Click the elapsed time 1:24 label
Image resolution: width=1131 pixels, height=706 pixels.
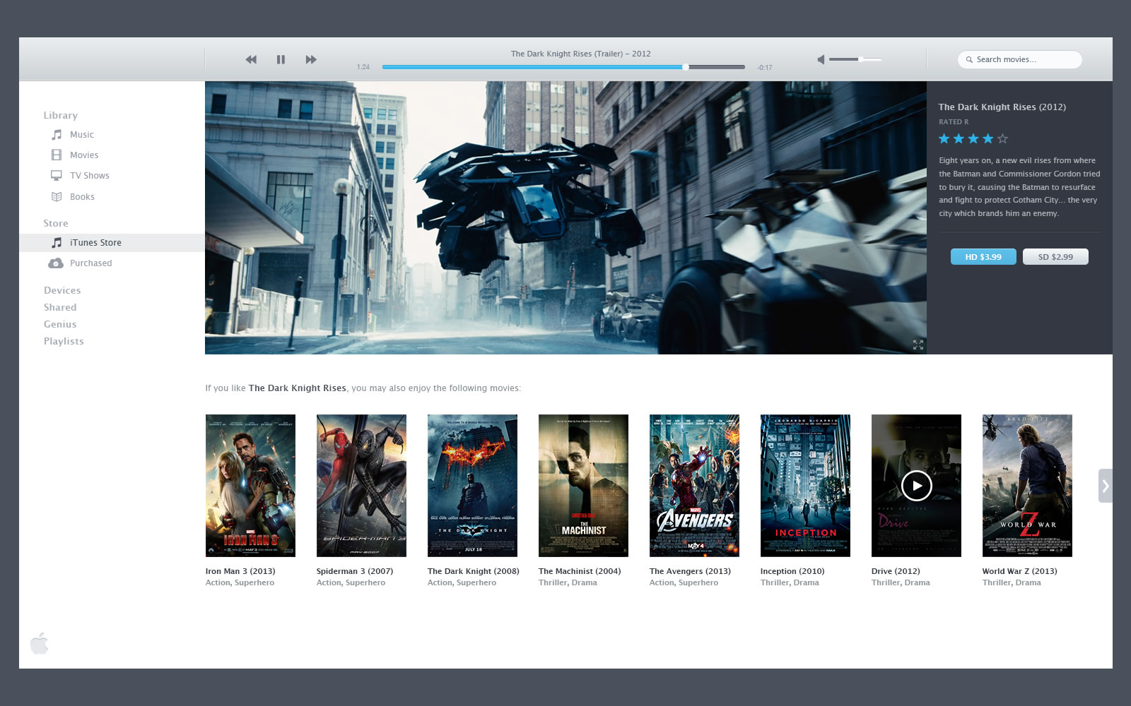[363, 67]
